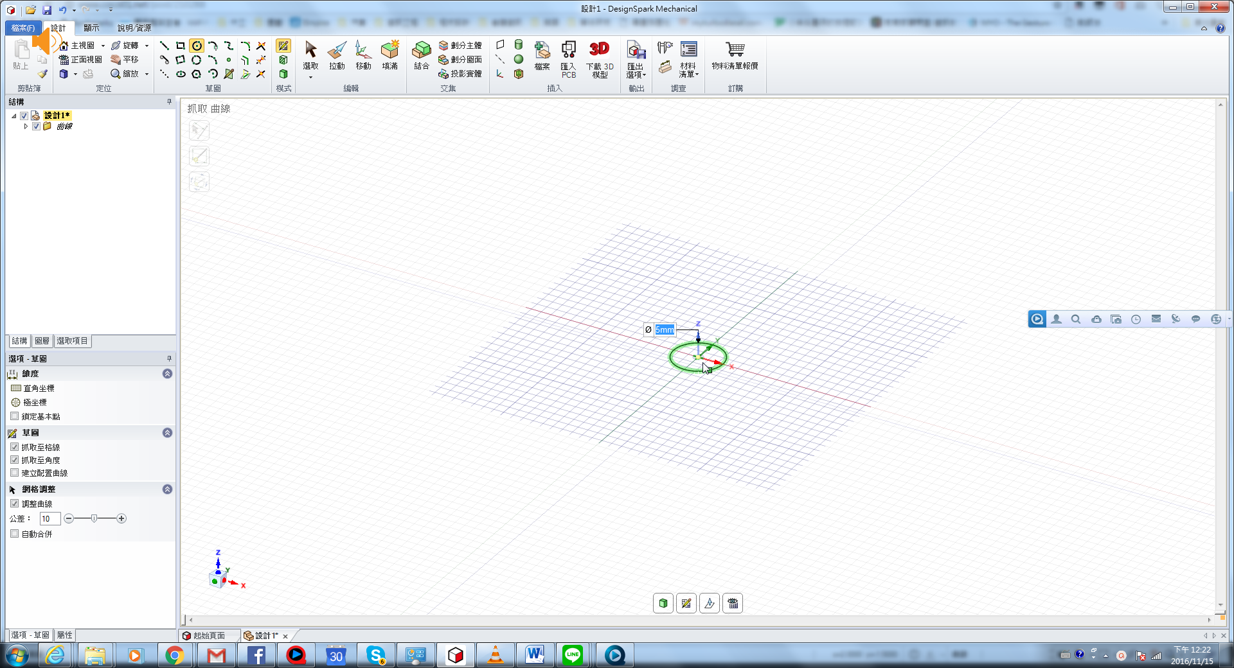The width and height of the screenshot is (1234, 668).
Task: Insert a sphere shape
Action: click(x=519, y=60)
